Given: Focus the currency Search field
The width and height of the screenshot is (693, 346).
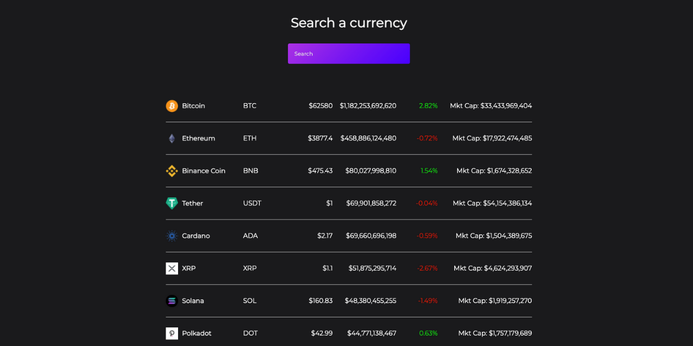Looking at the screenshot, I should (x=349, y=54).
